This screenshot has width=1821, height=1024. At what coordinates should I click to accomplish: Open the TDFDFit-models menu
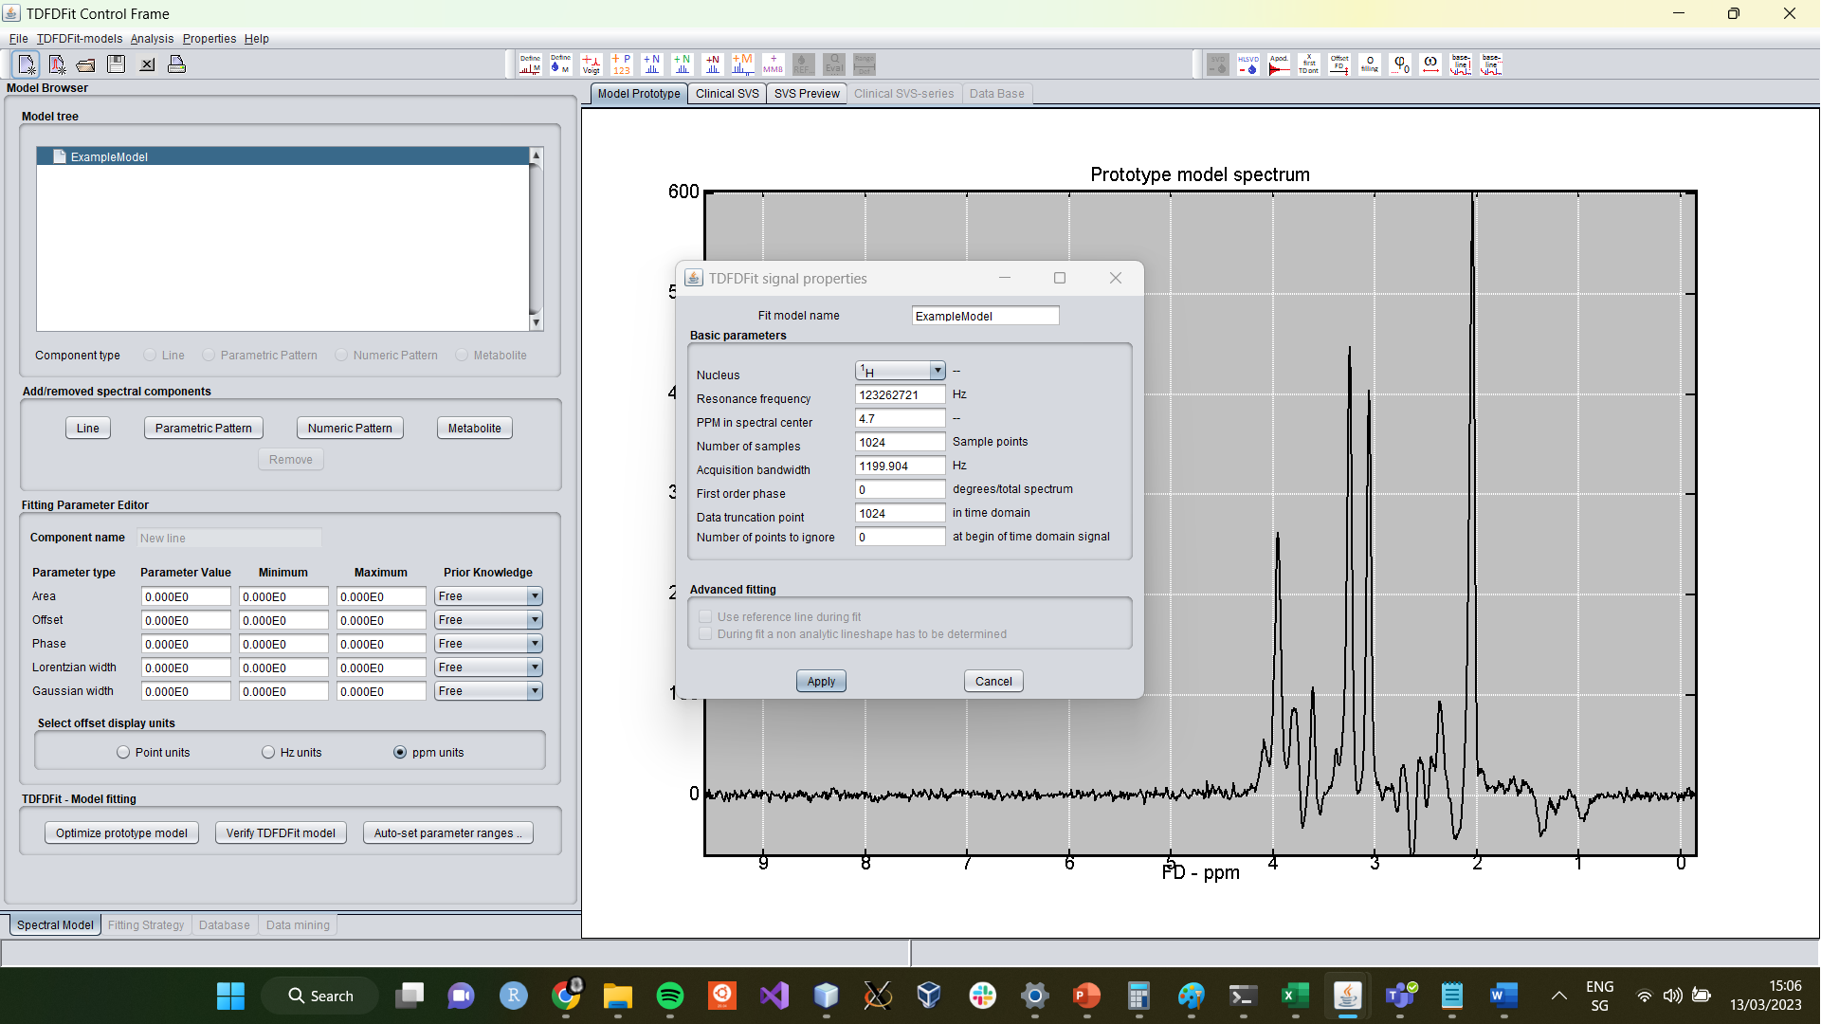click(80, 39)
